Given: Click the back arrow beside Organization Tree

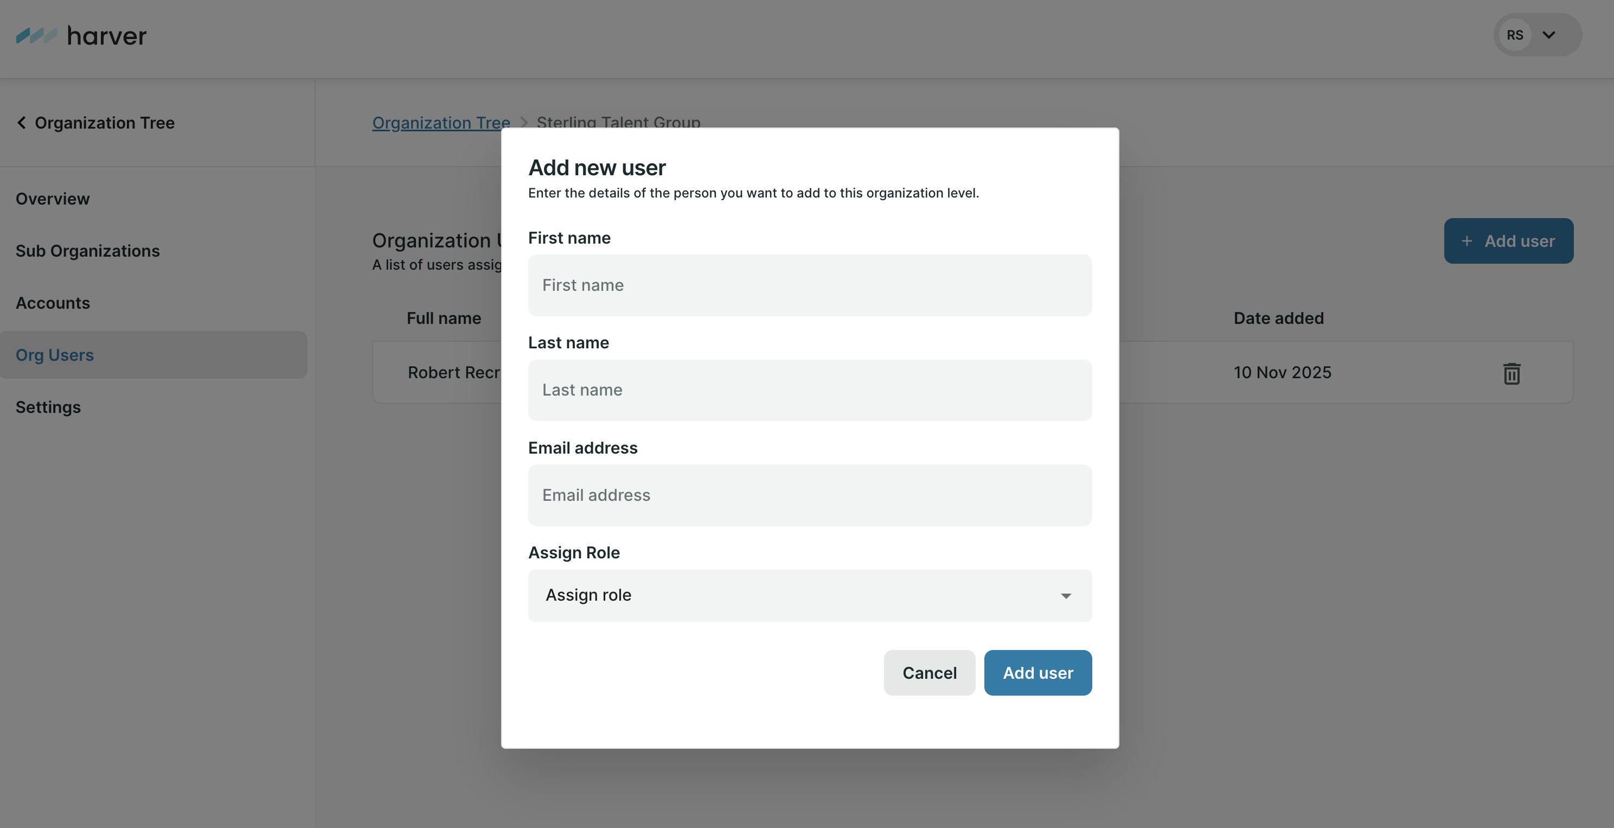Looking at the screenshot, I should click(22, 123).
